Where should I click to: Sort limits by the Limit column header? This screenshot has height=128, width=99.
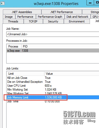(26, 74)
